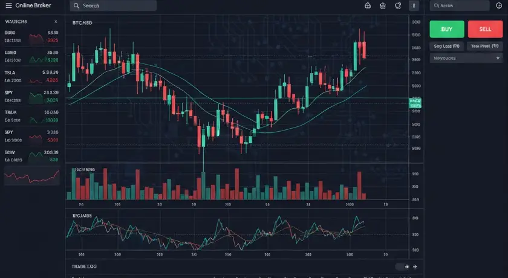The width and height of the screenshot is (508, 278).
Task: Click the green current-price tag on the price axis
Action: (x=415, y=103)
